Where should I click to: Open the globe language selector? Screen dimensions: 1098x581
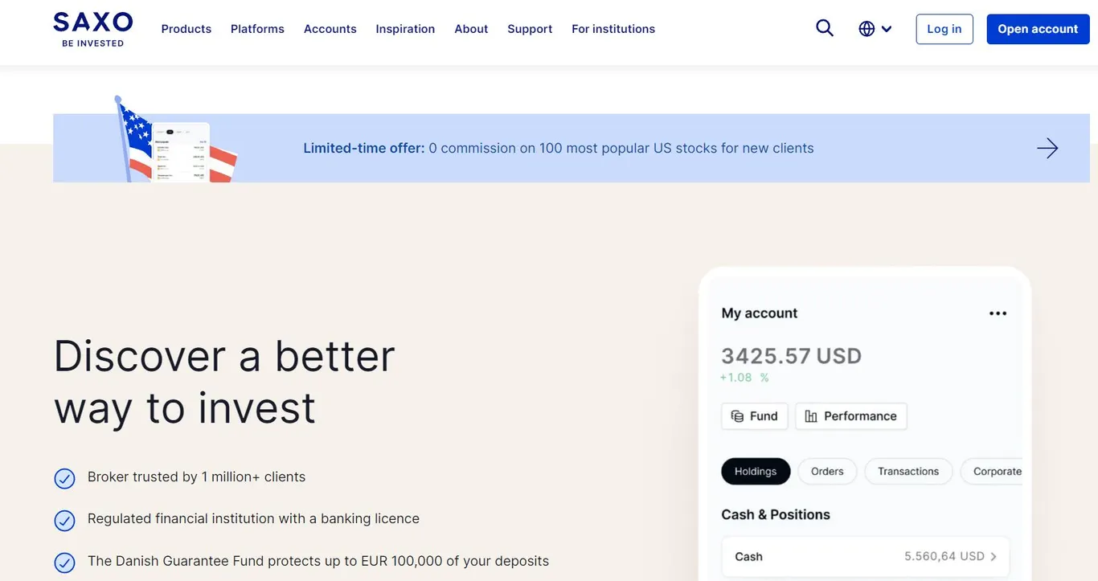click(867, 29)
